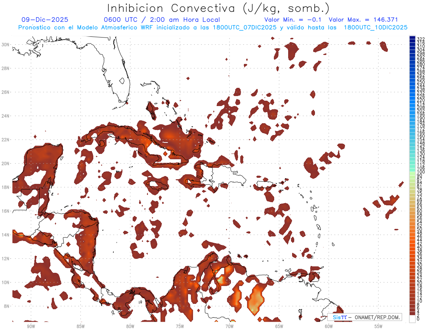
Task: Pick the pale green colorbar swatch at 100
Action: click(412, 173)
